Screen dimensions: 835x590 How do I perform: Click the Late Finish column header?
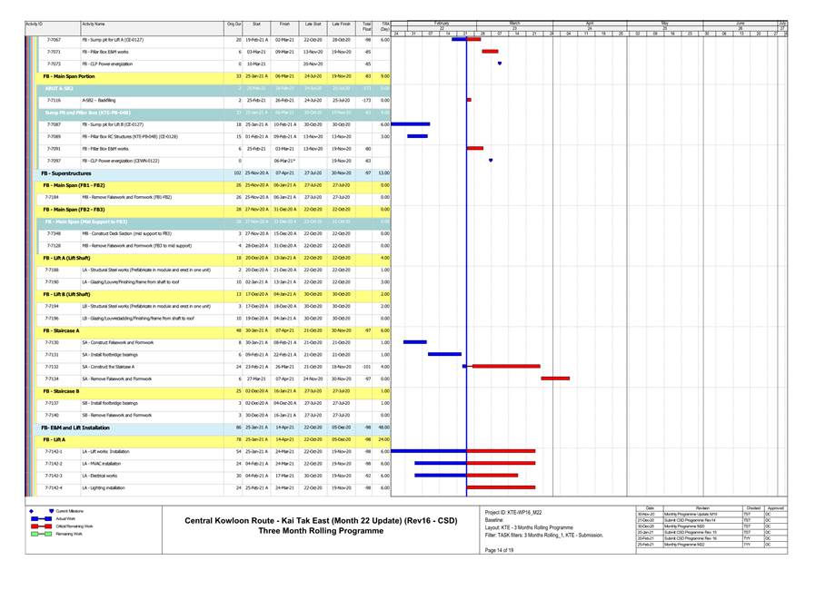341,25
